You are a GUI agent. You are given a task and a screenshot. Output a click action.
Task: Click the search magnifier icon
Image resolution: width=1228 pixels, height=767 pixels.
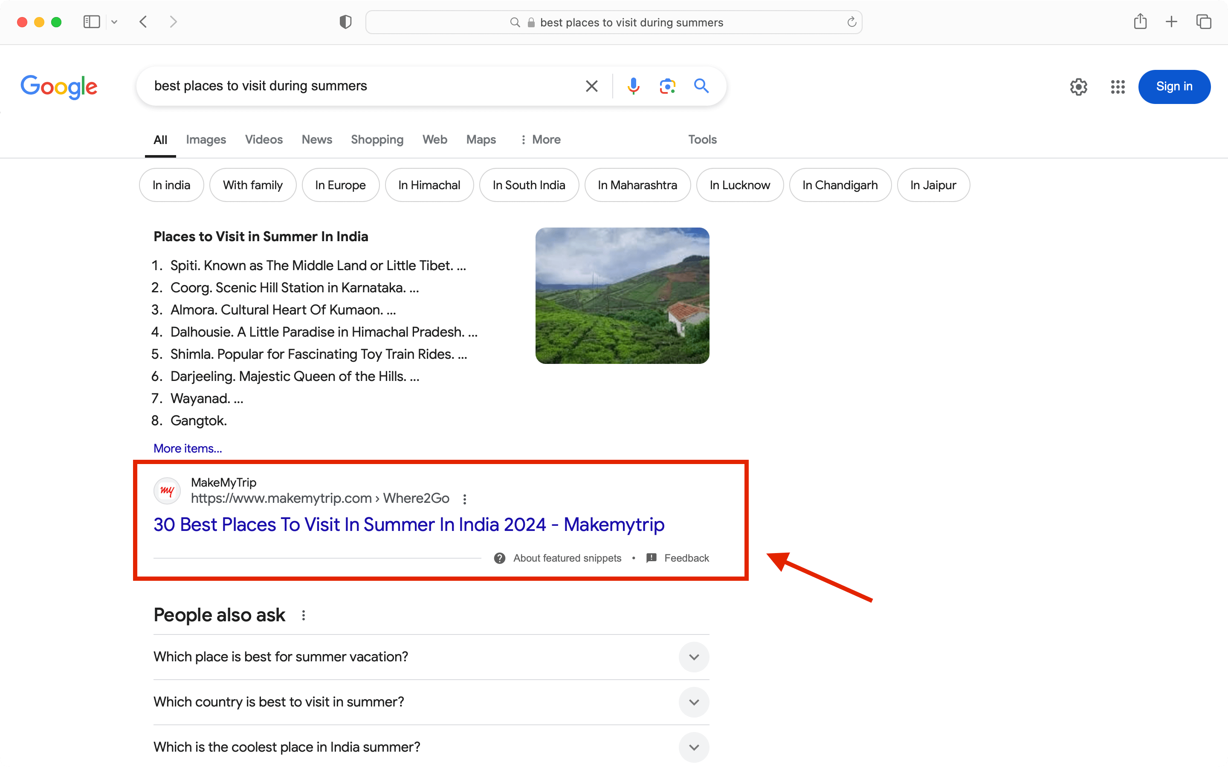pyautogui.click(x=701, y=86)
